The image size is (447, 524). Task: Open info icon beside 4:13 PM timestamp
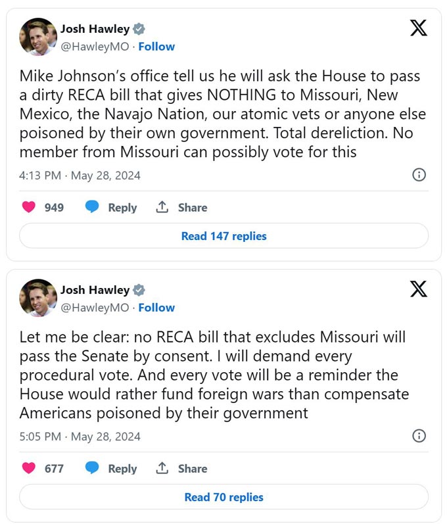click(x=419, y=175)
